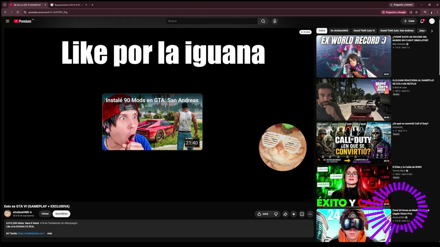The image size is (440, 247).
Task: Click the search magnifier button
Action: (263, 21)
